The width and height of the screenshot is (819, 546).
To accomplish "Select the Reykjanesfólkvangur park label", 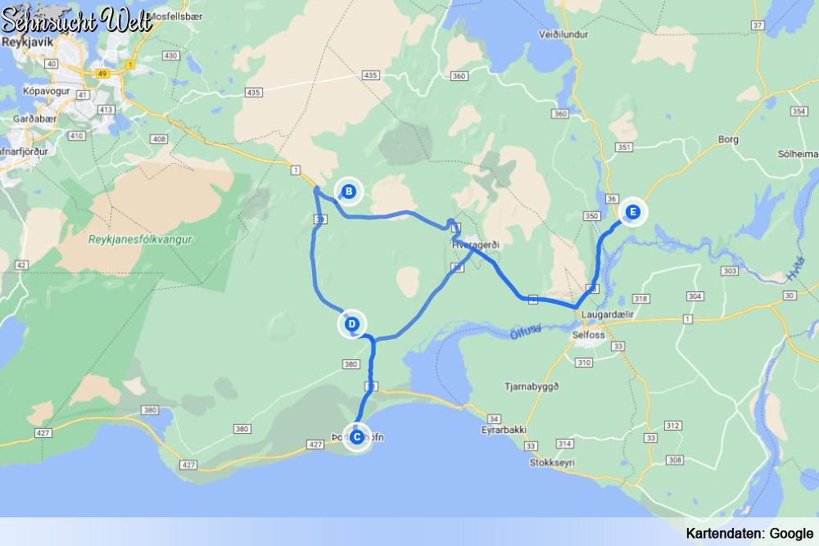I will (139, 240).
